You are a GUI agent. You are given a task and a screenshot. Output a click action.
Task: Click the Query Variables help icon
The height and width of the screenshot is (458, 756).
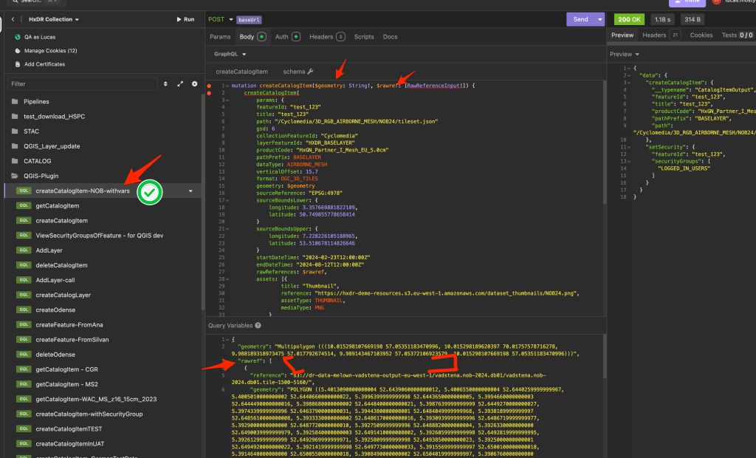click(258, 326)
